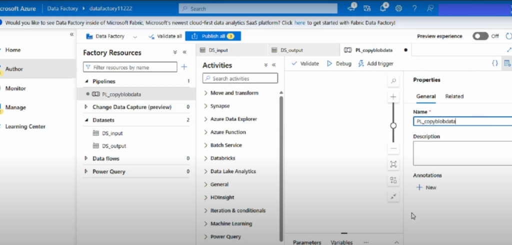Select the General tab in Properties
512x245 pixels.
click(426, 96)
